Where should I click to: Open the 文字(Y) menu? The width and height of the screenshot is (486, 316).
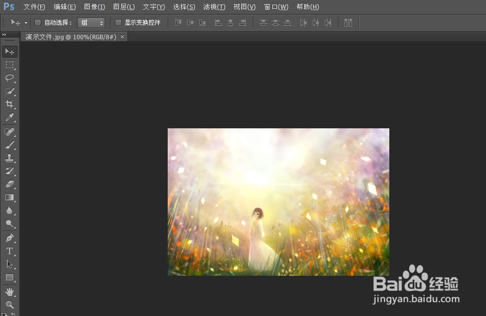click(x=154, y=7)
